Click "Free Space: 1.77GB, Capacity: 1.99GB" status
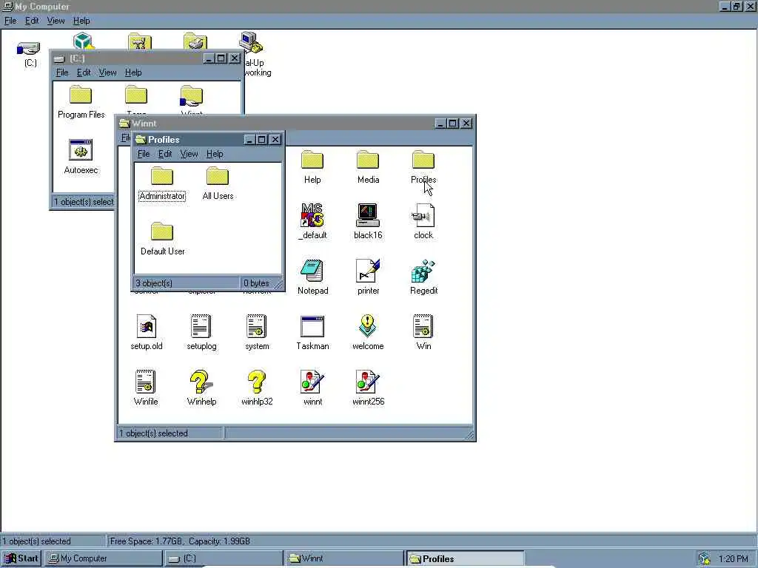The width and height of the screenshot is (758, 568). click(x=180, y=541)
